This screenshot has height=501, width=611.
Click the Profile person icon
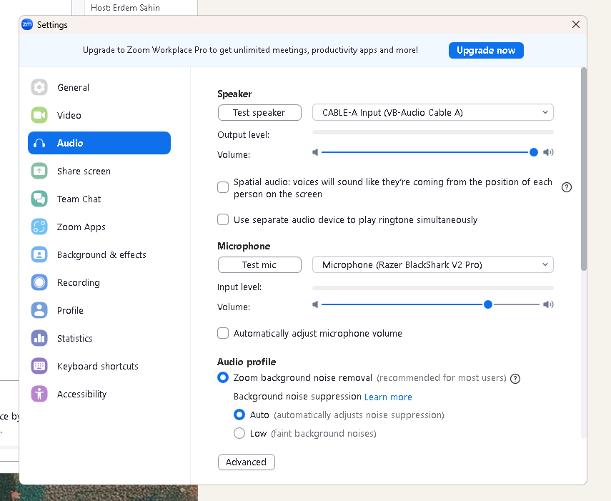pyautogui.click(x=39, y=310)
